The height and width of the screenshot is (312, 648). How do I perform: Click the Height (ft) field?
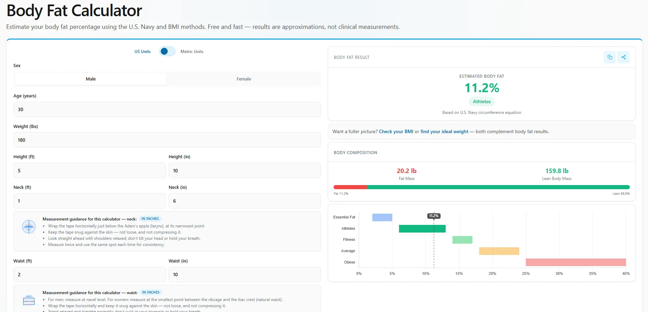pyautogui.click(x=90, y=170)
